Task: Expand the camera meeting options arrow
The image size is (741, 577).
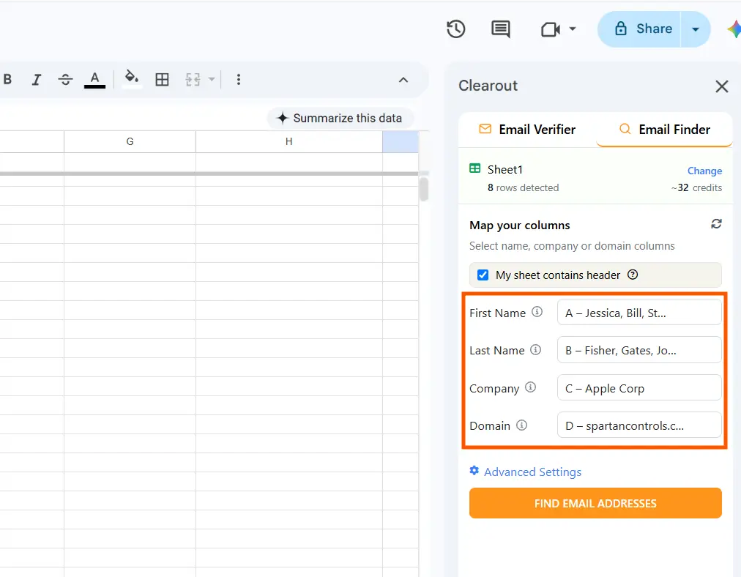Action: point(573,29)
